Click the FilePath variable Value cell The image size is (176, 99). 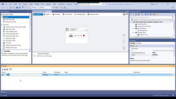[98, 75]
